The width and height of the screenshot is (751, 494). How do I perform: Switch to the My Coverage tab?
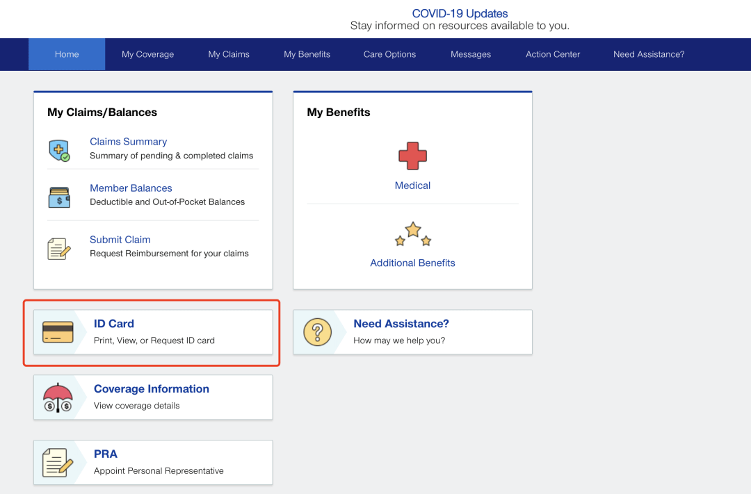click(147, 53)
